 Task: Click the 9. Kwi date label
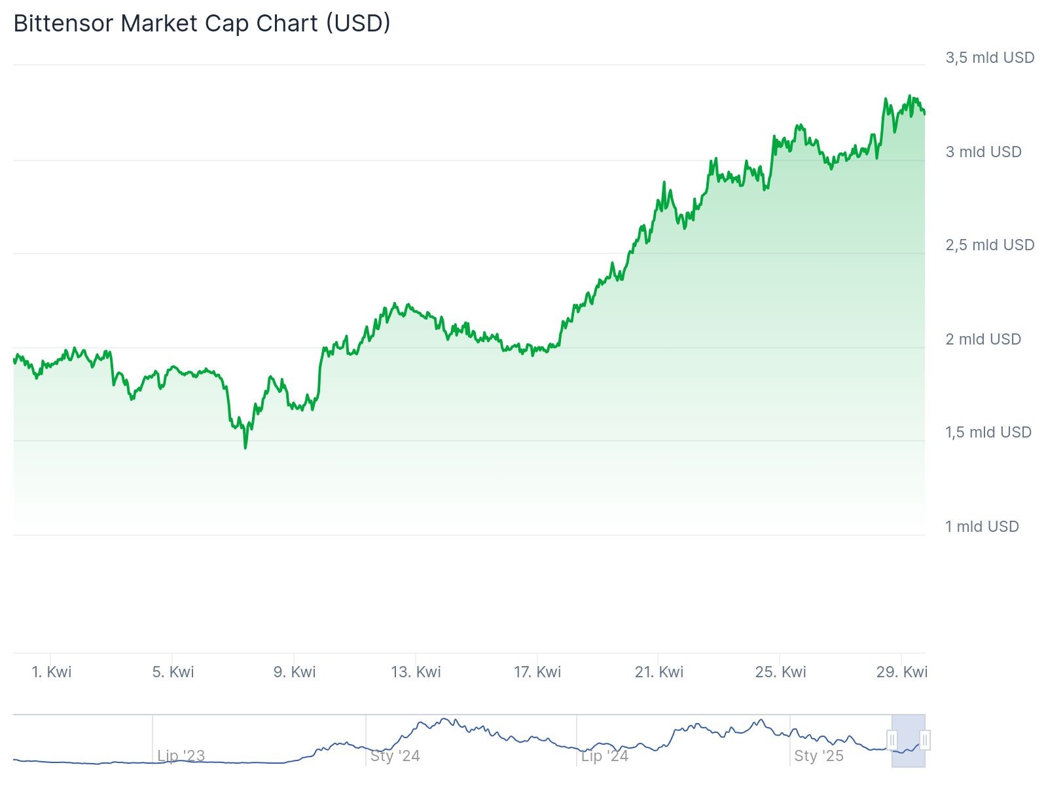295,672
